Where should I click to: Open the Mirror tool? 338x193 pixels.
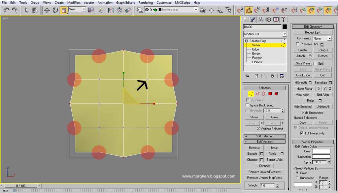(111, 10)
